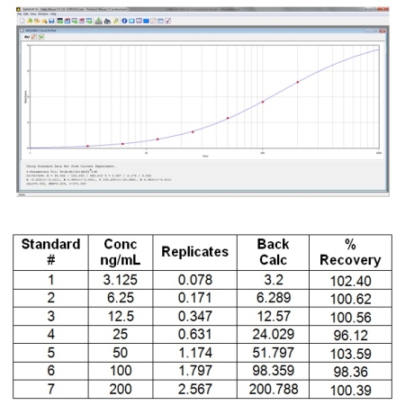This screenshot has height=405, width=405.
Task: Select the '0.078' replicates cell
Action: click(x=194, y=280)
